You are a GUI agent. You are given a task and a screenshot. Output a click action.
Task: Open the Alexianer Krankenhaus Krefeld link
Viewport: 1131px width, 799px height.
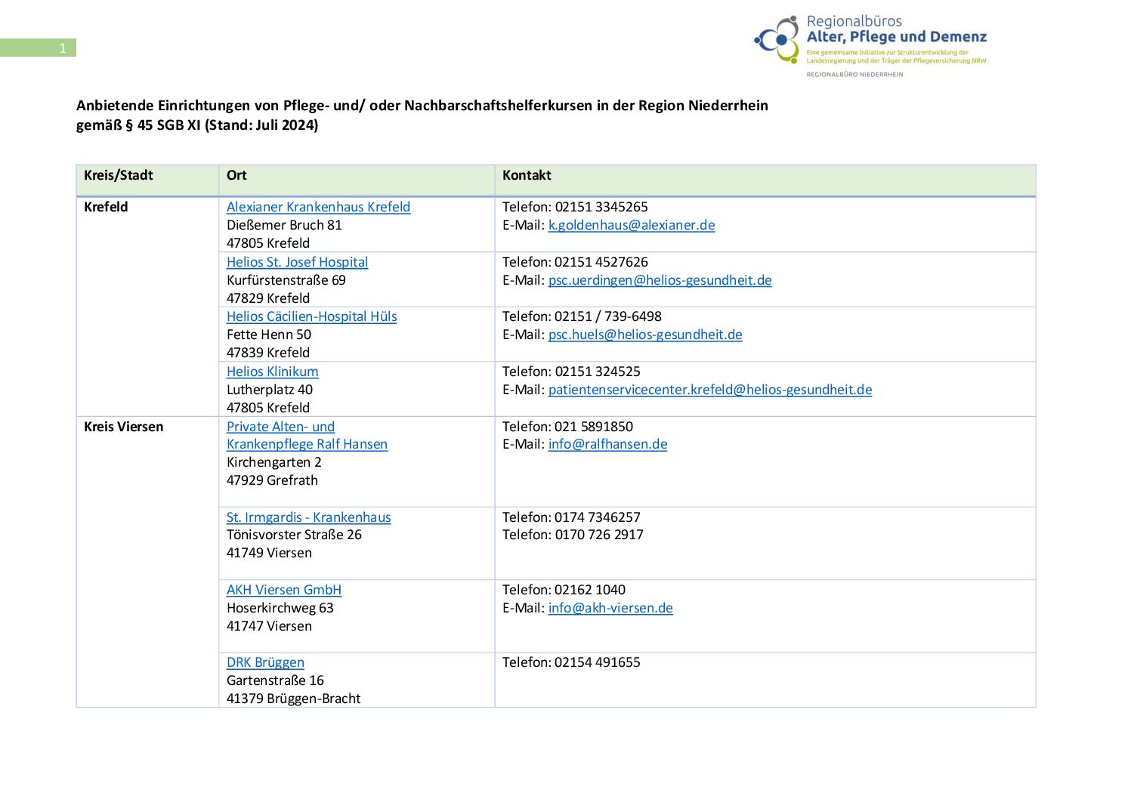[318, 207]
